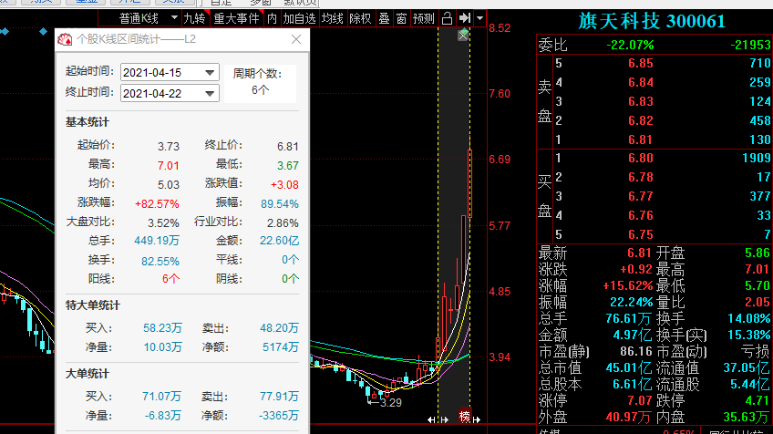Click the 叠 overlay toolbar button
This screenshot has height=434, width=773.
pyautogui.click(x=384, y=19)
